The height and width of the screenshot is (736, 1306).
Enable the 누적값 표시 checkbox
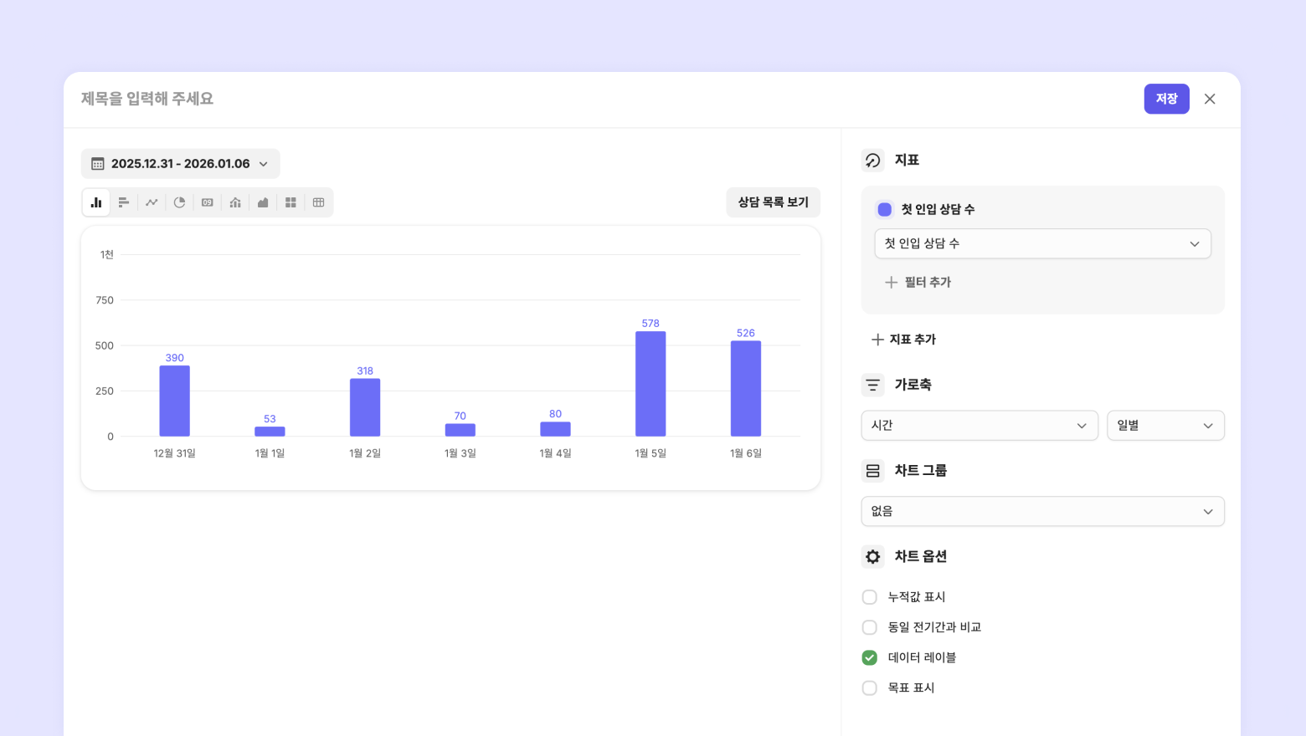870,597
